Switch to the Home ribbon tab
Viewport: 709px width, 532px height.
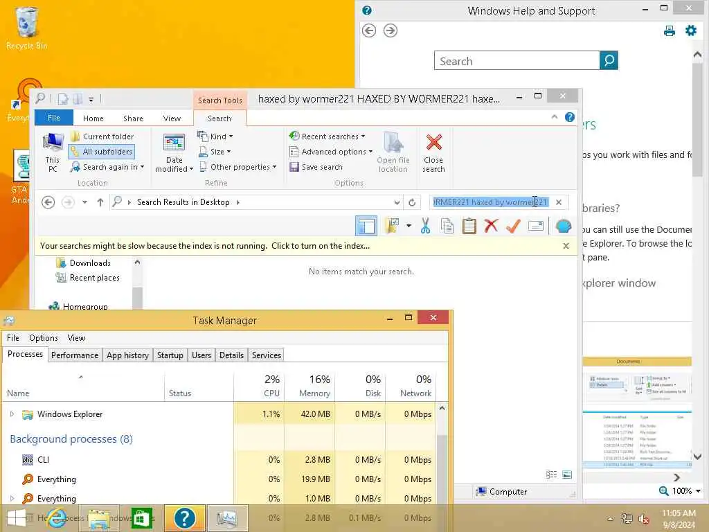93,118
